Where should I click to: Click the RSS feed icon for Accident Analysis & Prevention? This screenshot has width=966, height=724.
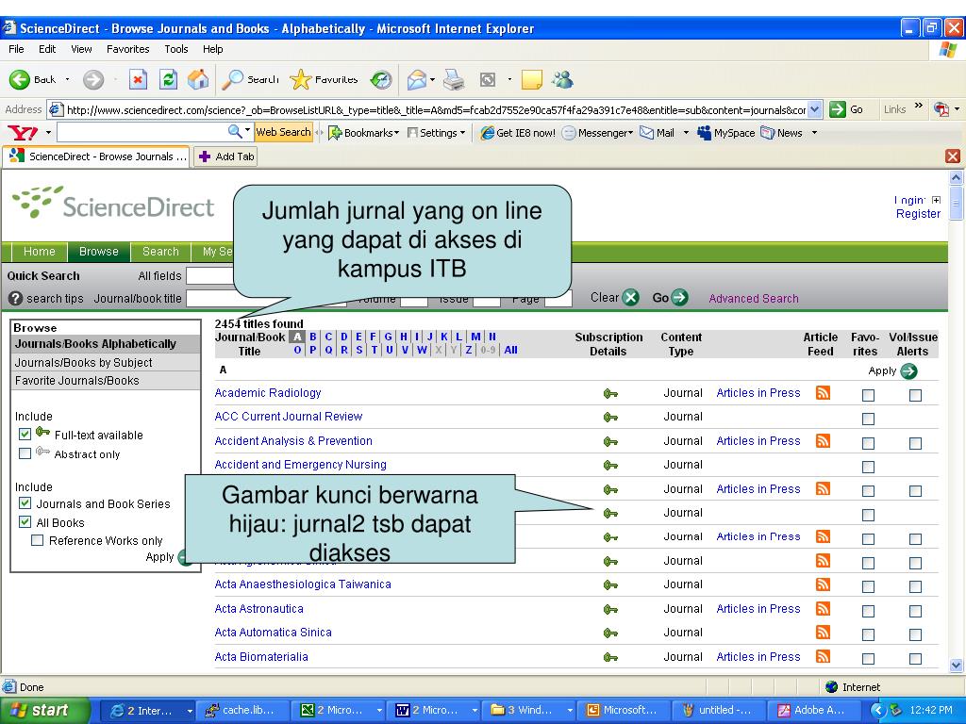tap(823, 441)
